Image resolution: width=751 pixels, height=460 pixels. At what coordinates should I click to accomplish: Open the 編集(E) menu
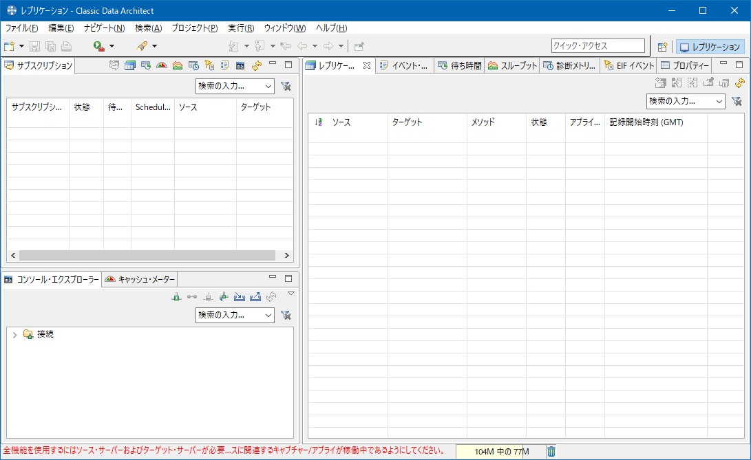(x=61, y=28)
